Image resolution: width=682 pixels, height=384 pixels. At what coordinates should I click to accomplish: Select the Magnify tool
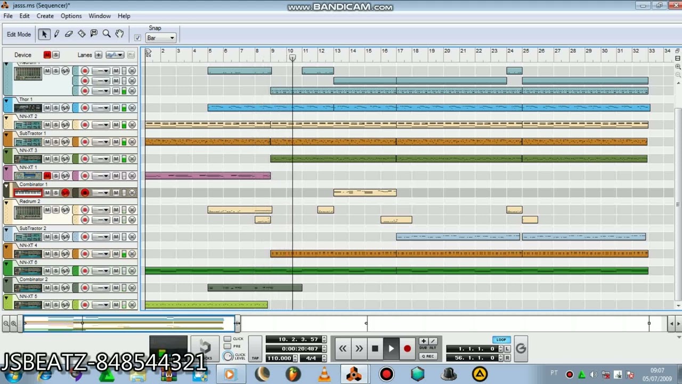click(x=107, y=34)
